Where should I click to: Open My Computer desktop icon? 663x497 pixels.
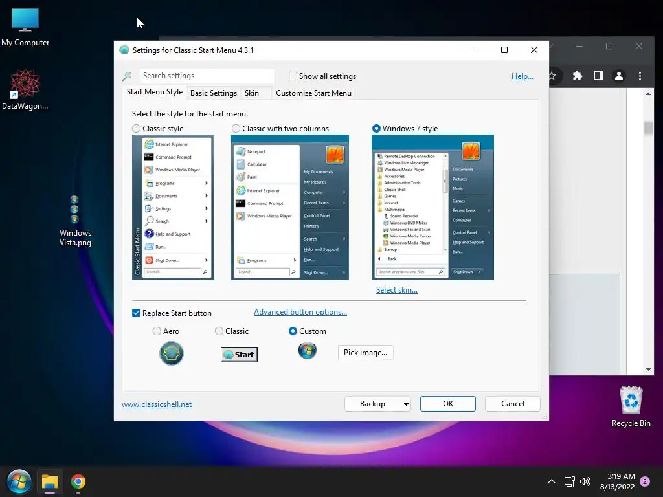click(25, 27)
